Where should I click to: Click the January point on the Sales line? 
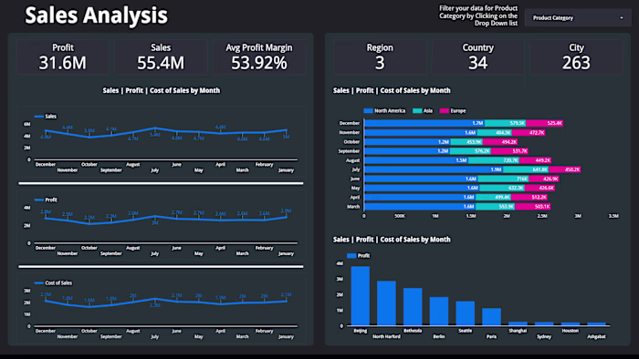click(286, 130)
